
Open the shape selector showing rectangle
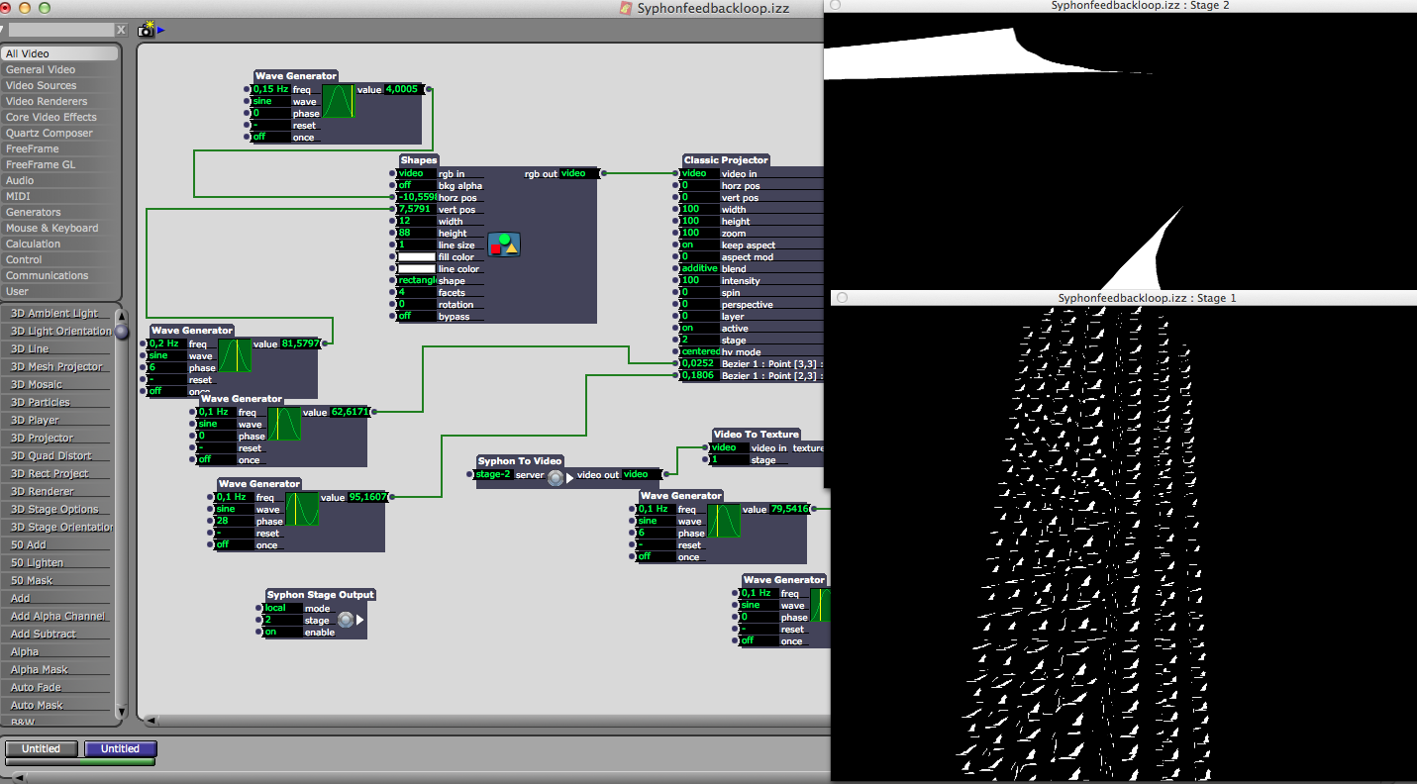pyautogui.click(x=416, y=280)
